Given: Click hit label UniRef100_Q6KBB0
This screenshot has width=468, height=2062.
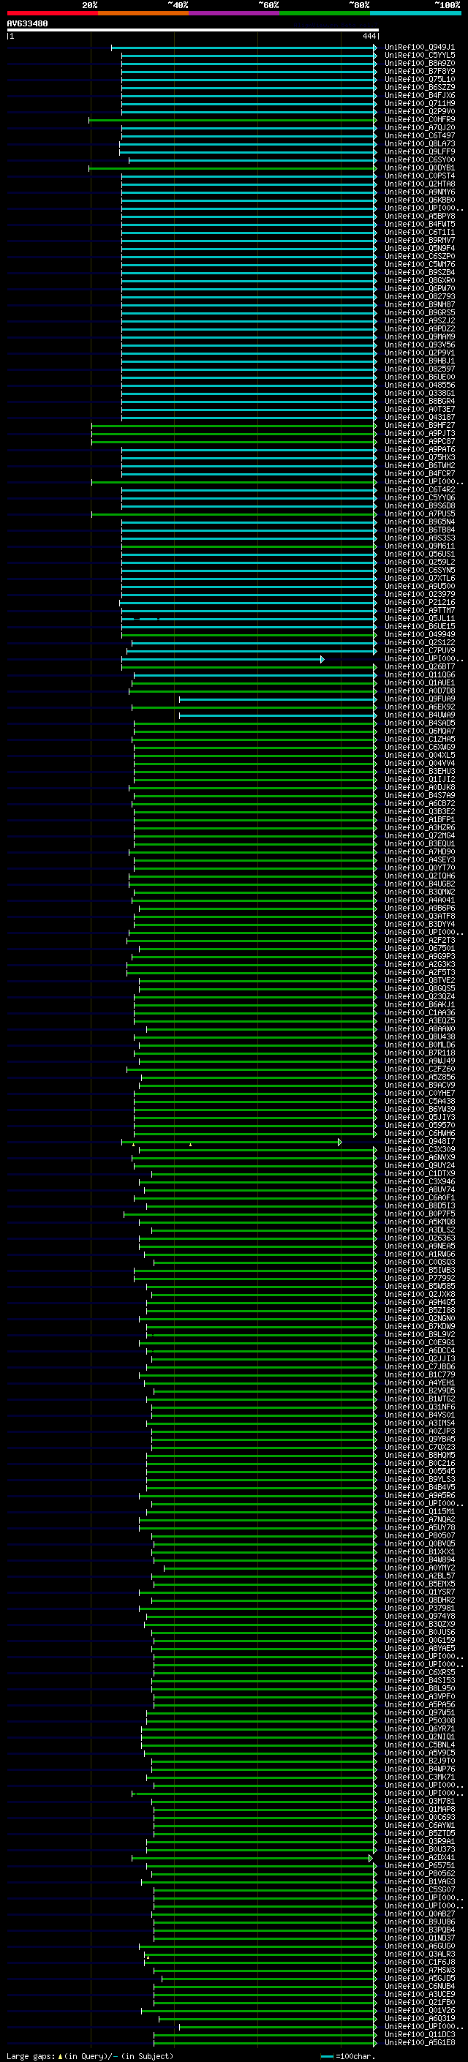Looking at the screenshot, I should [x=419, y=200].
